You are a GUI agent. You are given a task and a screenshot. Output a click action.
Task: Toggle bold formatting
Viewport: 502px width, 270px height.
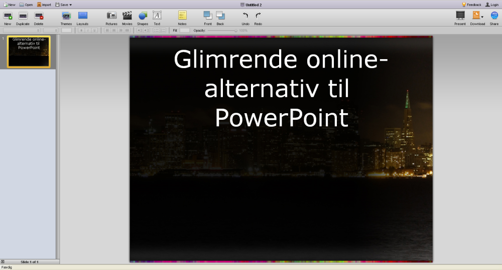tap(81, 31)
